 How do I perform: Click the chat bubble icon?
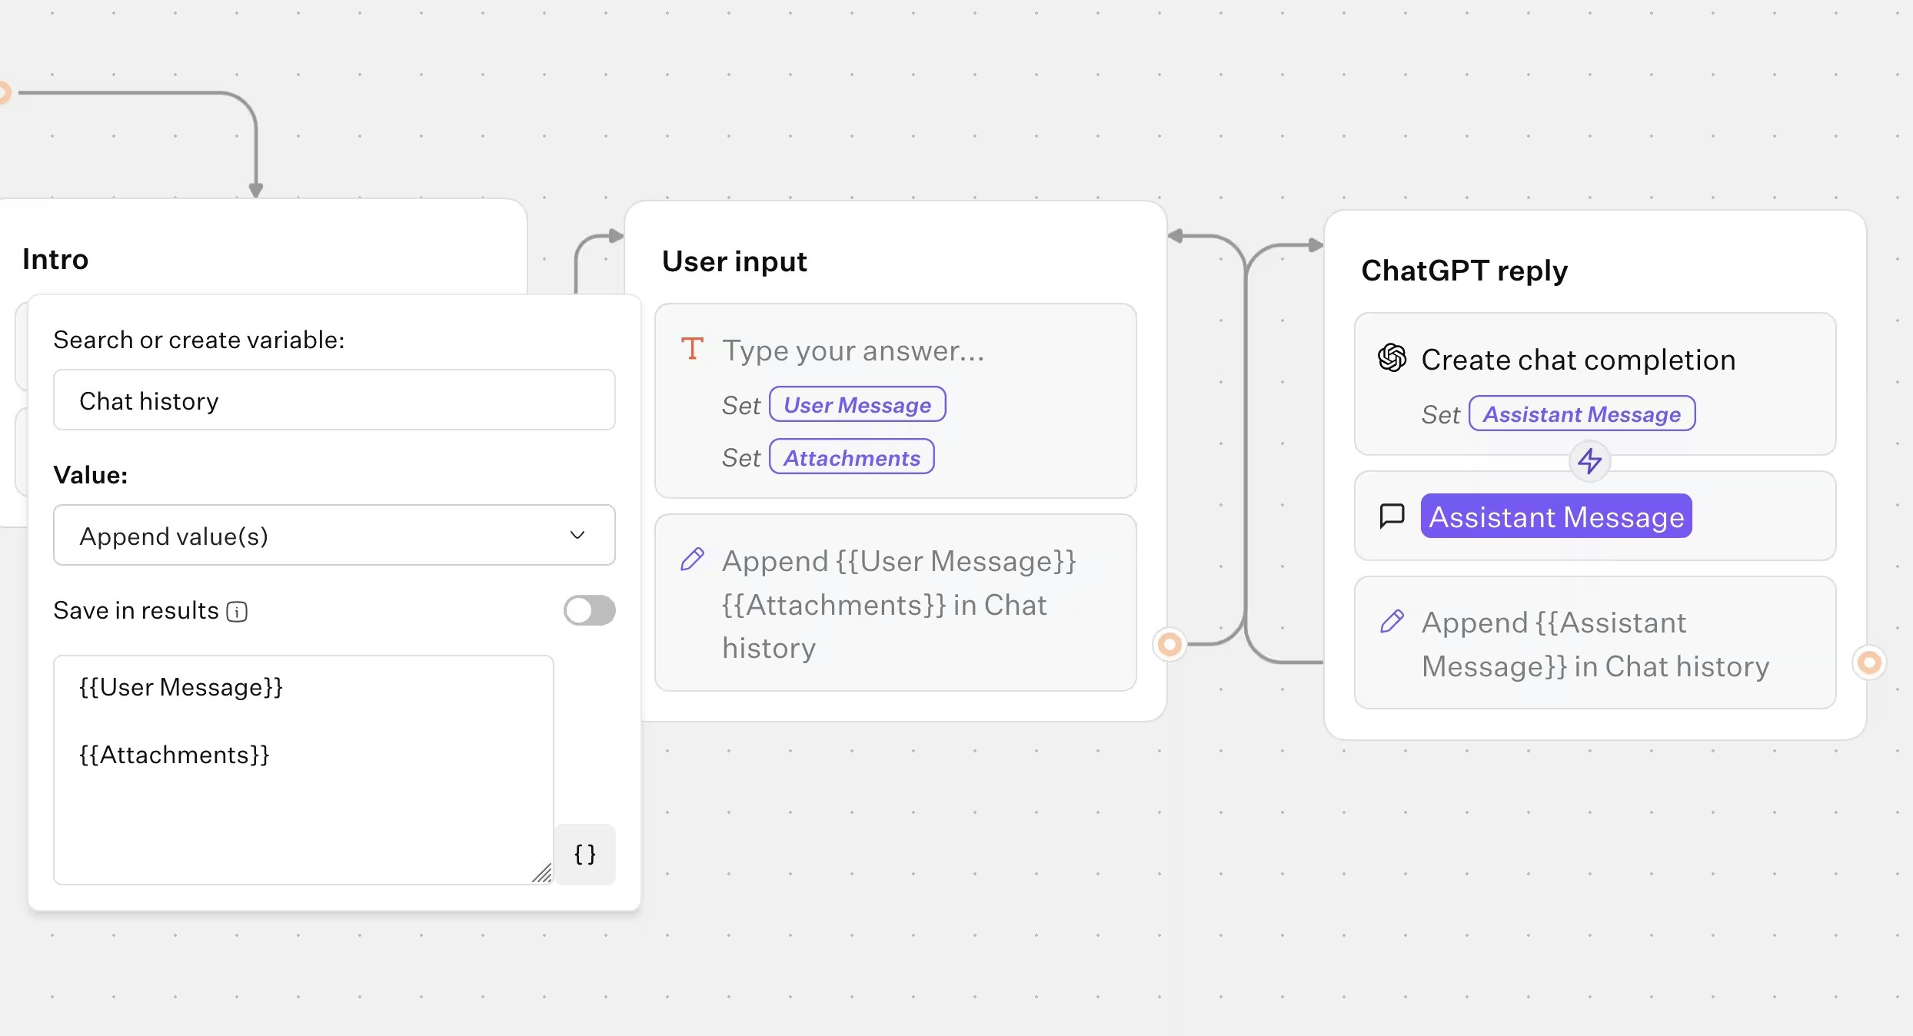pos(1392,516)
